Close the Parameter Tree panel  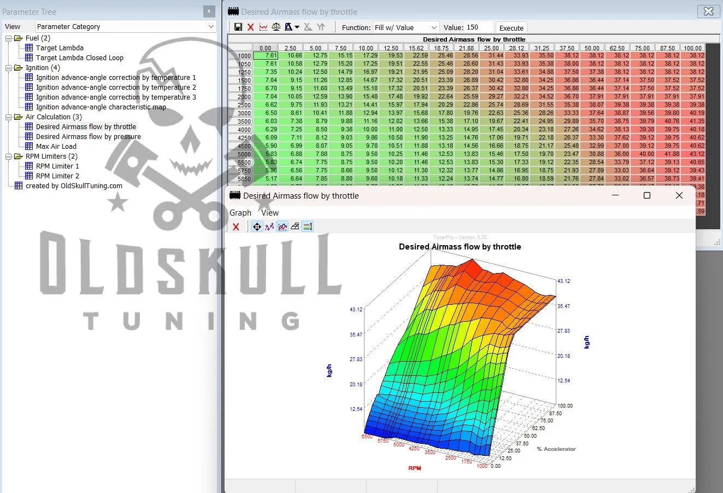(x=209, y=11)
